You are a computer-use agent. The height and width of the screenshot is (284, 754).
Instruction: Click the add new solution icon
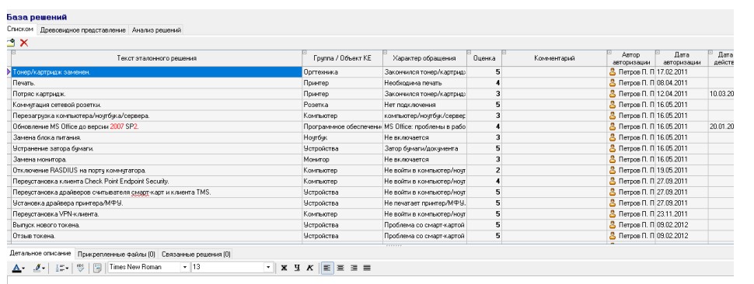click(x=11, y=43)
